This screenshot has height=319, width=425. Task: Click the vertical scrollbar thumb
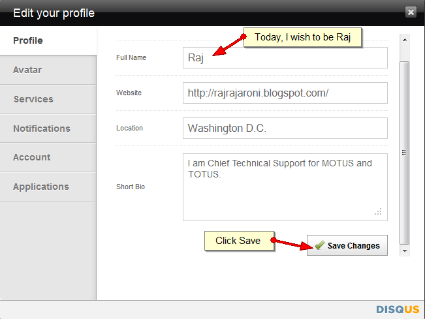tap(405, 153)
